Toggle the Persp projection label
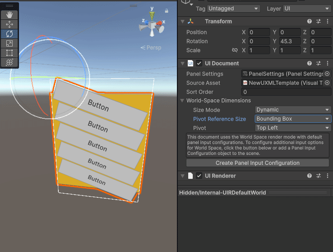The image size is (333, 252). 151,47
